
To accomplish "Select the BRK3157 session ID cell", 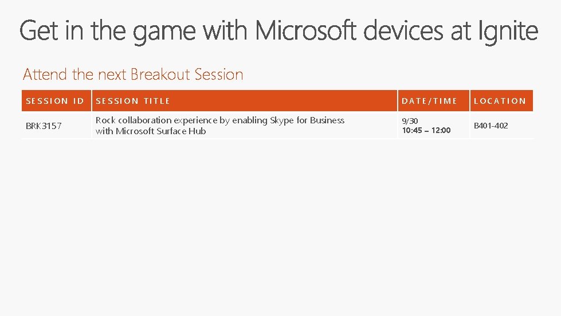I will 44,126.
